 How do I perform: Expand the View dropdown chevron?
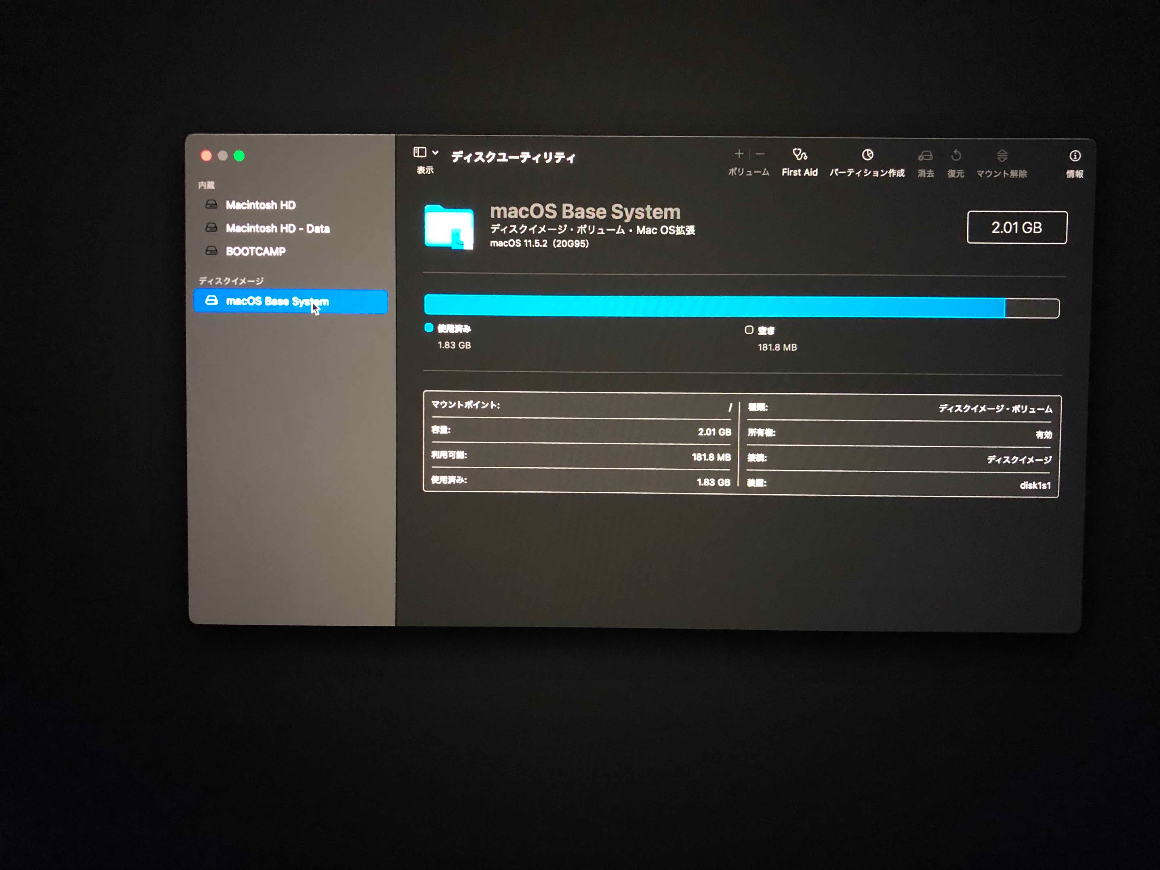click(435, 152)
